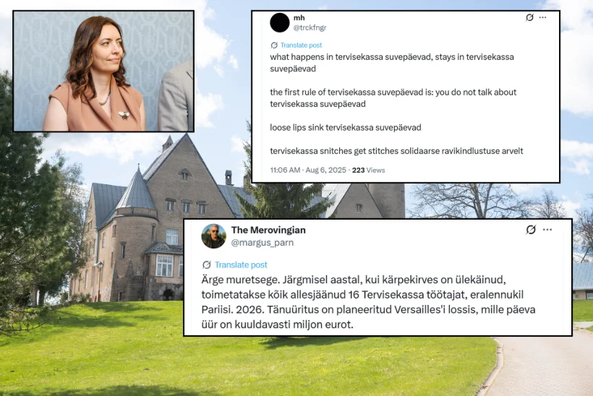The height and width of the screenshot is (396, 593).
Task: Open the three-dot menu on mh's post
Action: [542, 17]
